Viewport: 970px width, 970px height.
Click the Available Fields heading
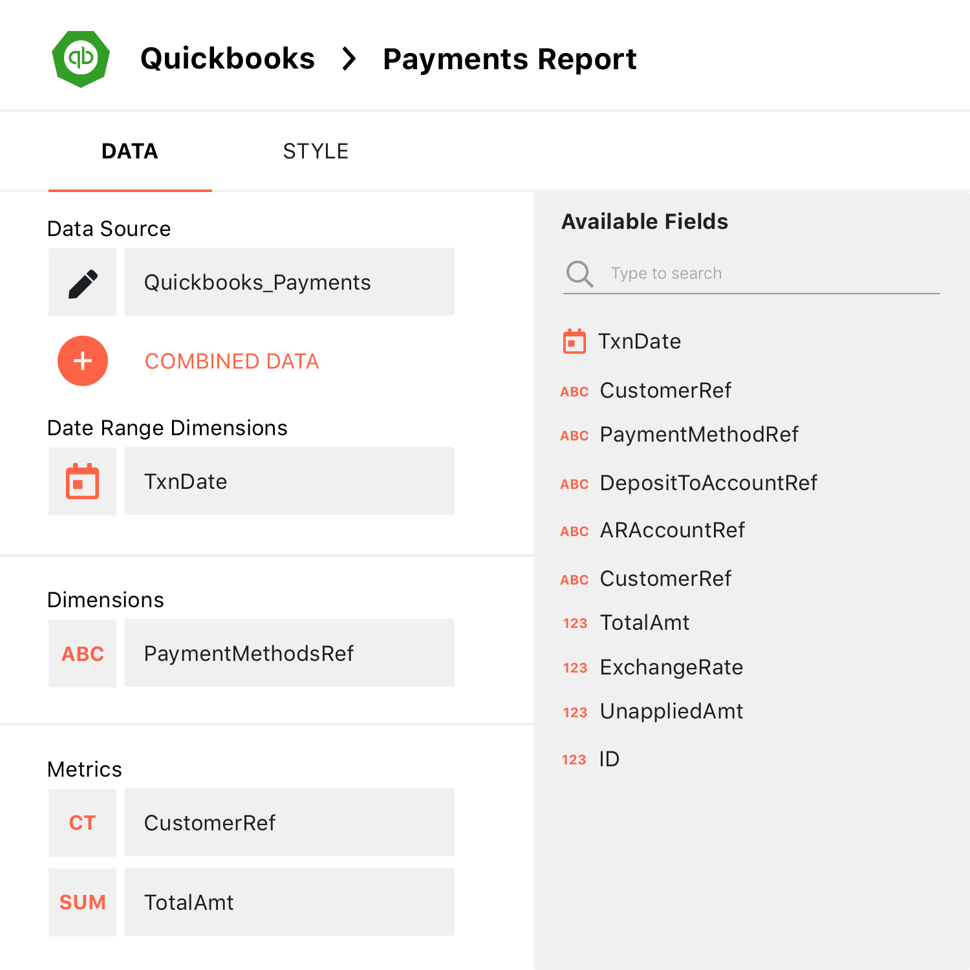645,222
